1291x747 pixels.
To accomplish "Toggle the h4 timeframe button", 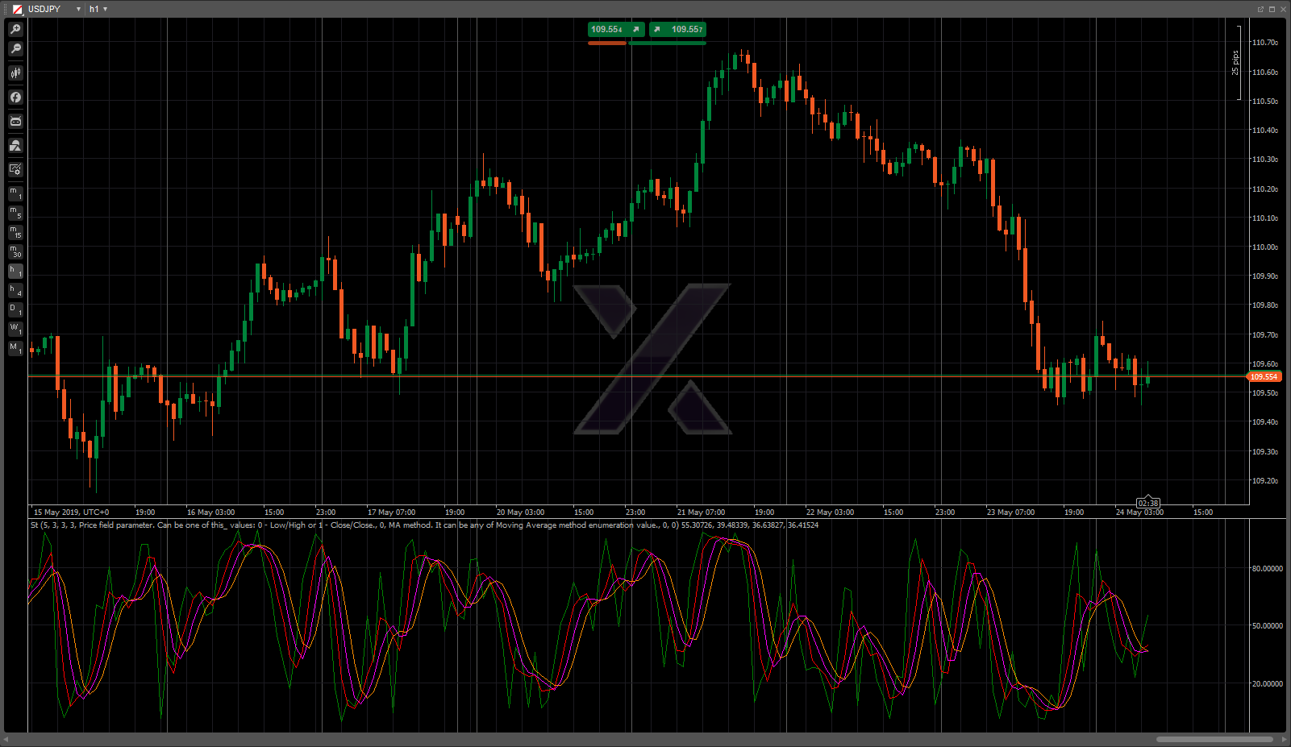I will 15,290.
